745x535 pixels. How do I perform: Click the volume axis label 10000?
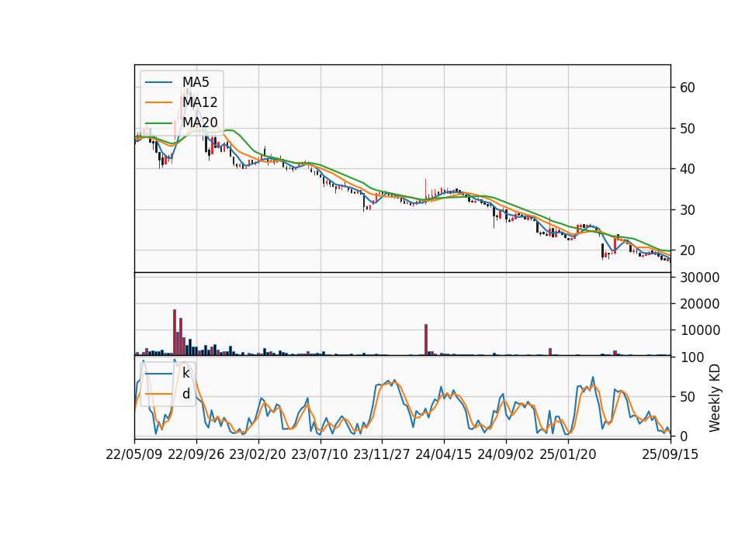pos(700,330)
